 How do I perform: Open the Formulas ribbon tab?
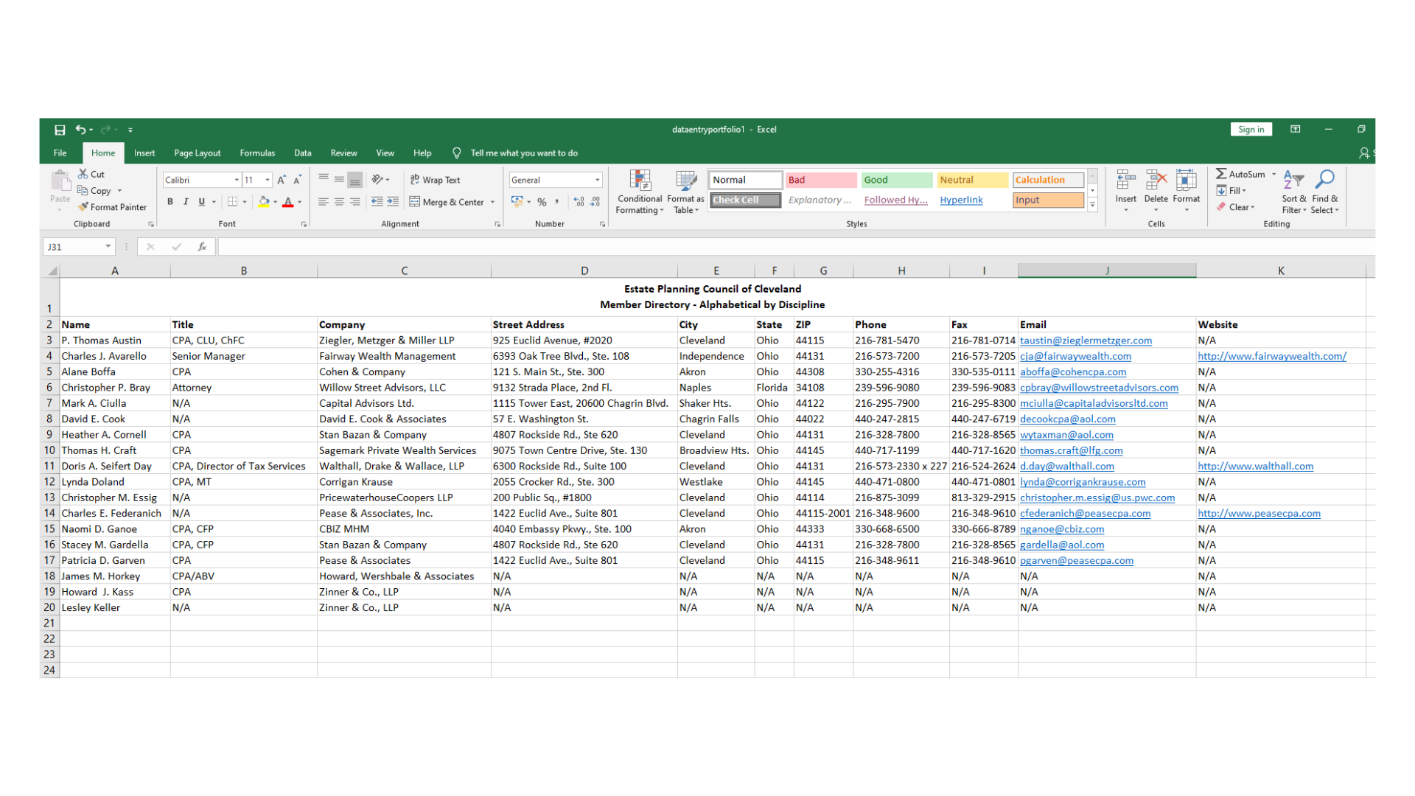pos(257,153)
